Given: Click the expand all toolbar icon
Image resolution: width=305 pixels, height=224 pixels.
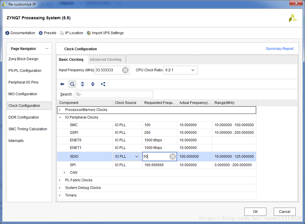Looking at the screenshot, I should tap(93, 84).
